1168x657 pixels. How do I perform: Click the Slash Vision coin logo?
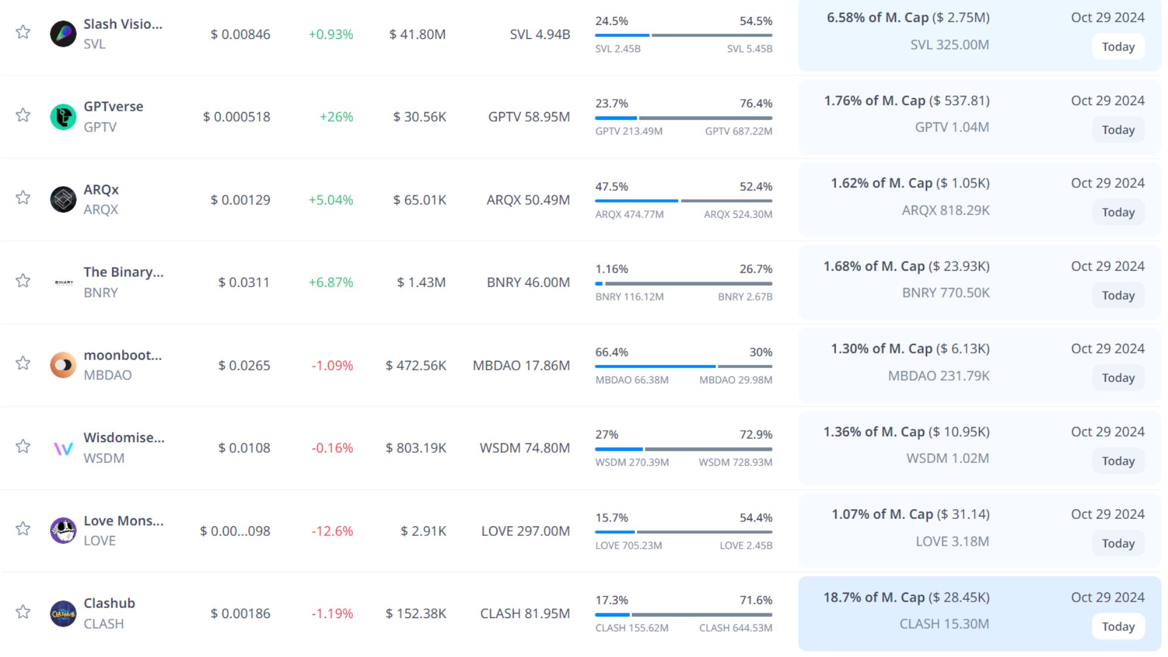63,34
